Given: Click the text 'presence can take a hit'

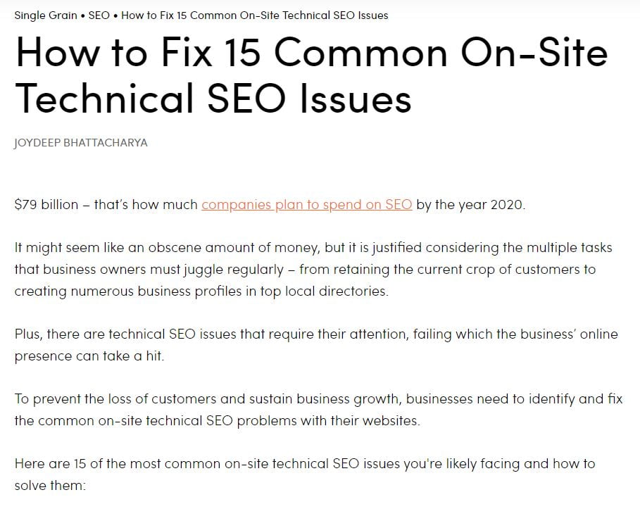Looking at the screenshot, I should [x=89, y=356].
